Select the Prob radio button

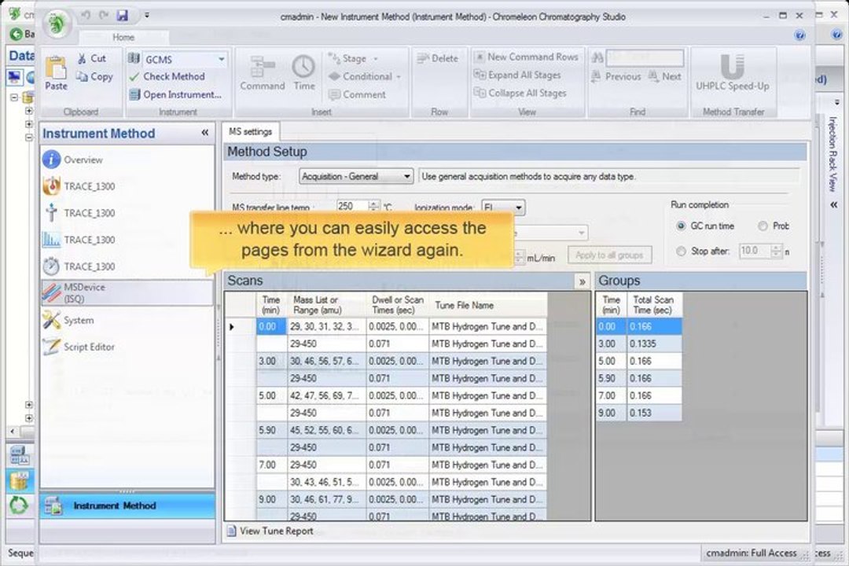[x=763, y=226]
